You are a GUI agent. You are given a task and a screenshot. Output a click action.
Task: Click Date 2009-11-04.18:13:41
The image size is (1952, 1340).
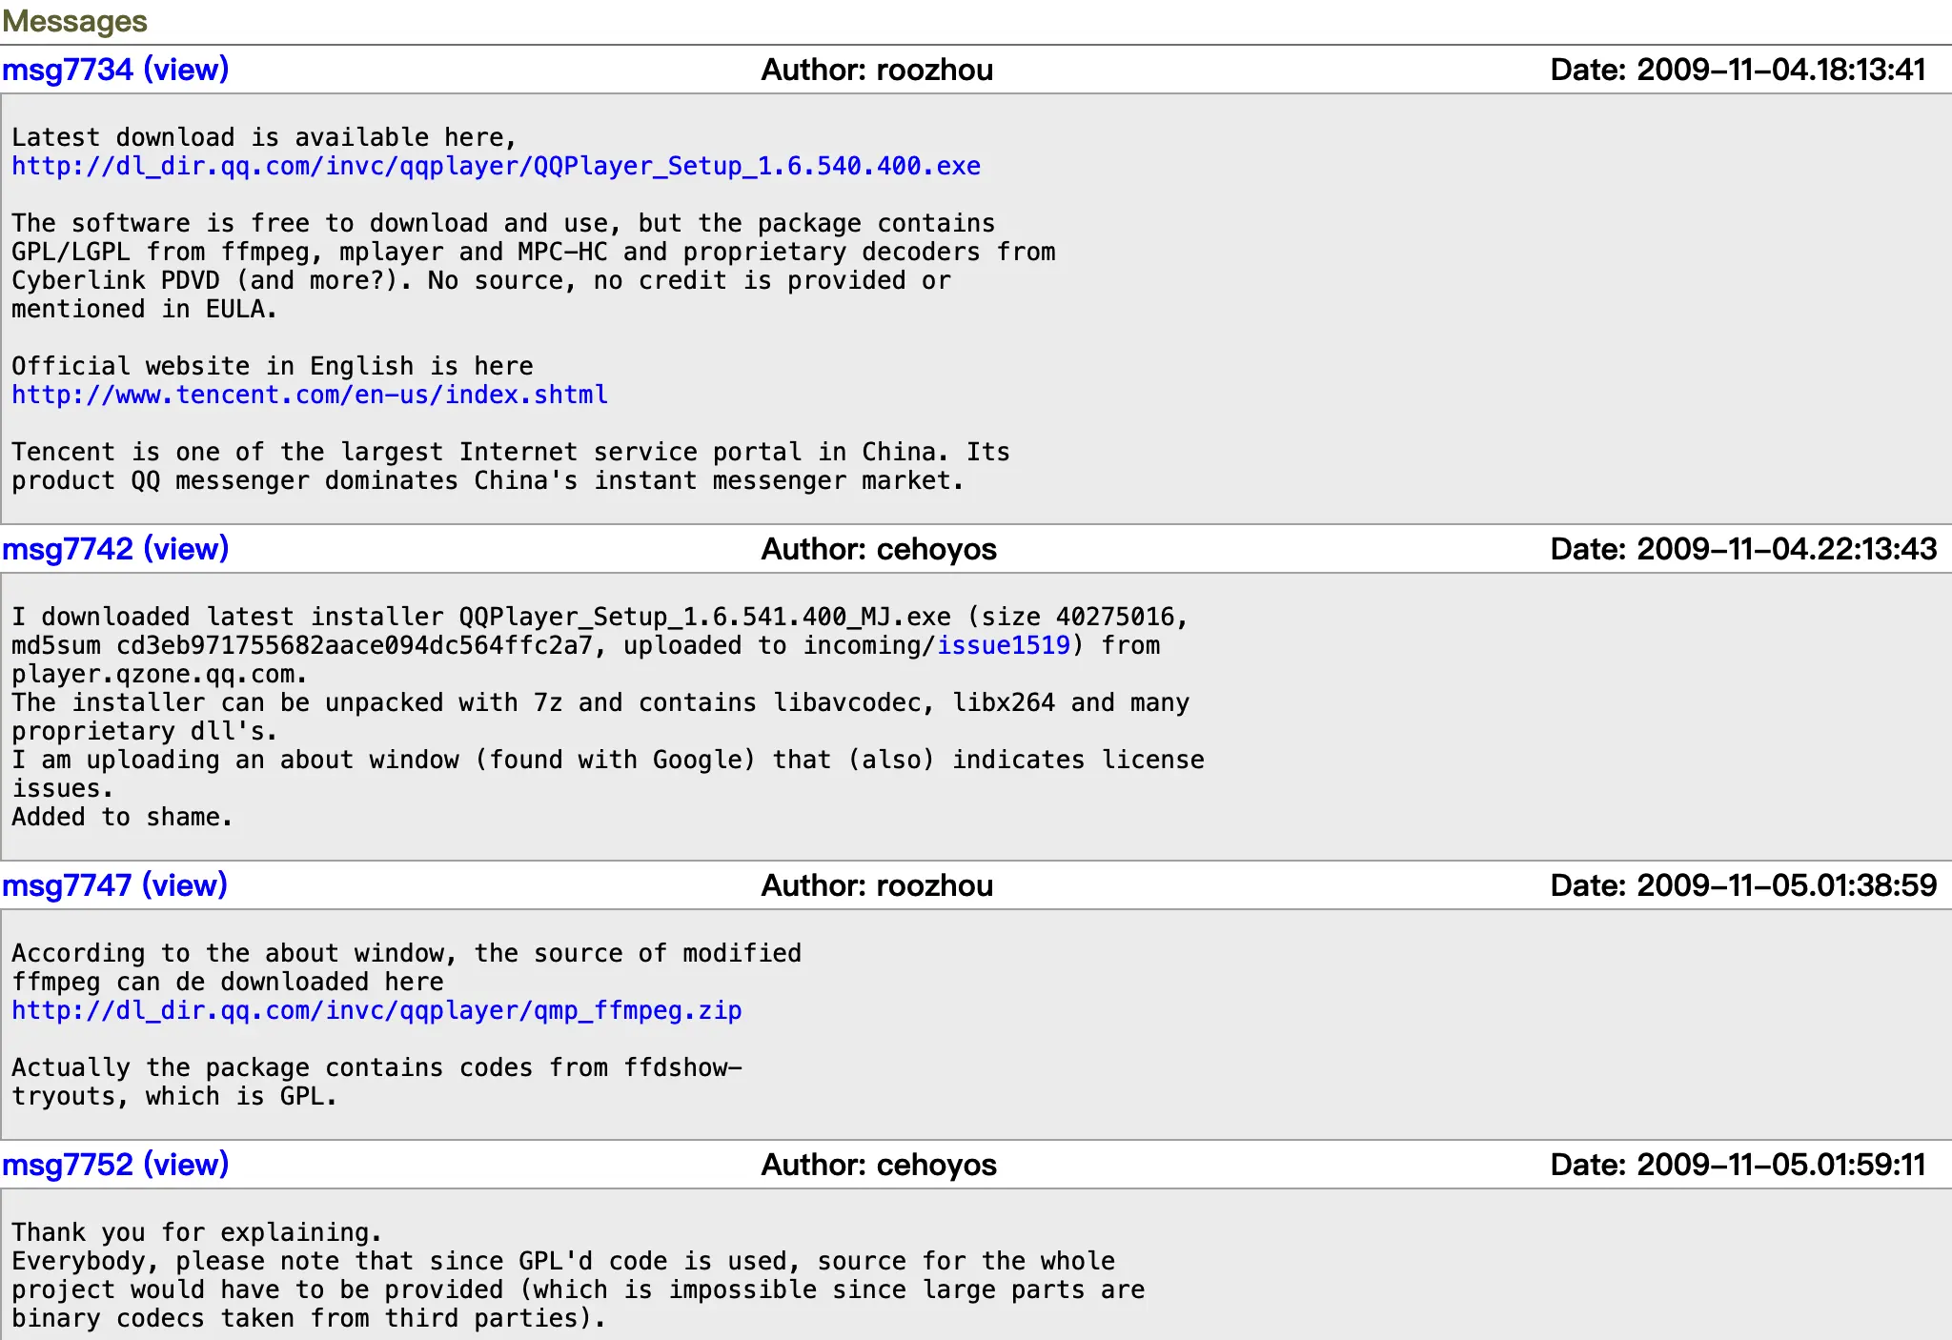[x=1738, y=70]
